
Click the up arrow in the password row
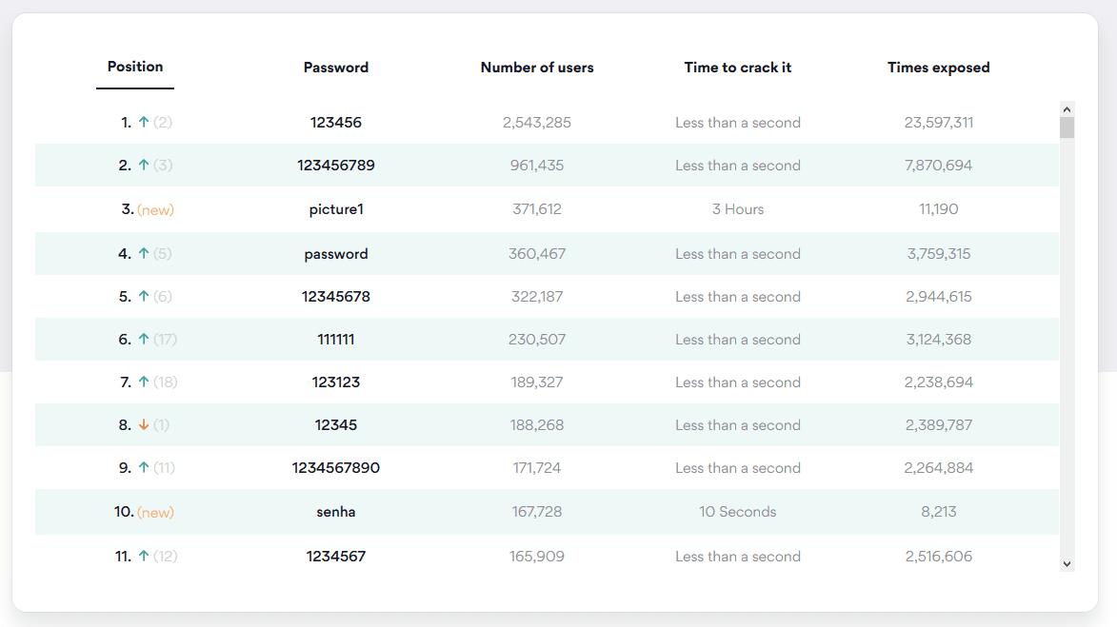coord(144,254)
